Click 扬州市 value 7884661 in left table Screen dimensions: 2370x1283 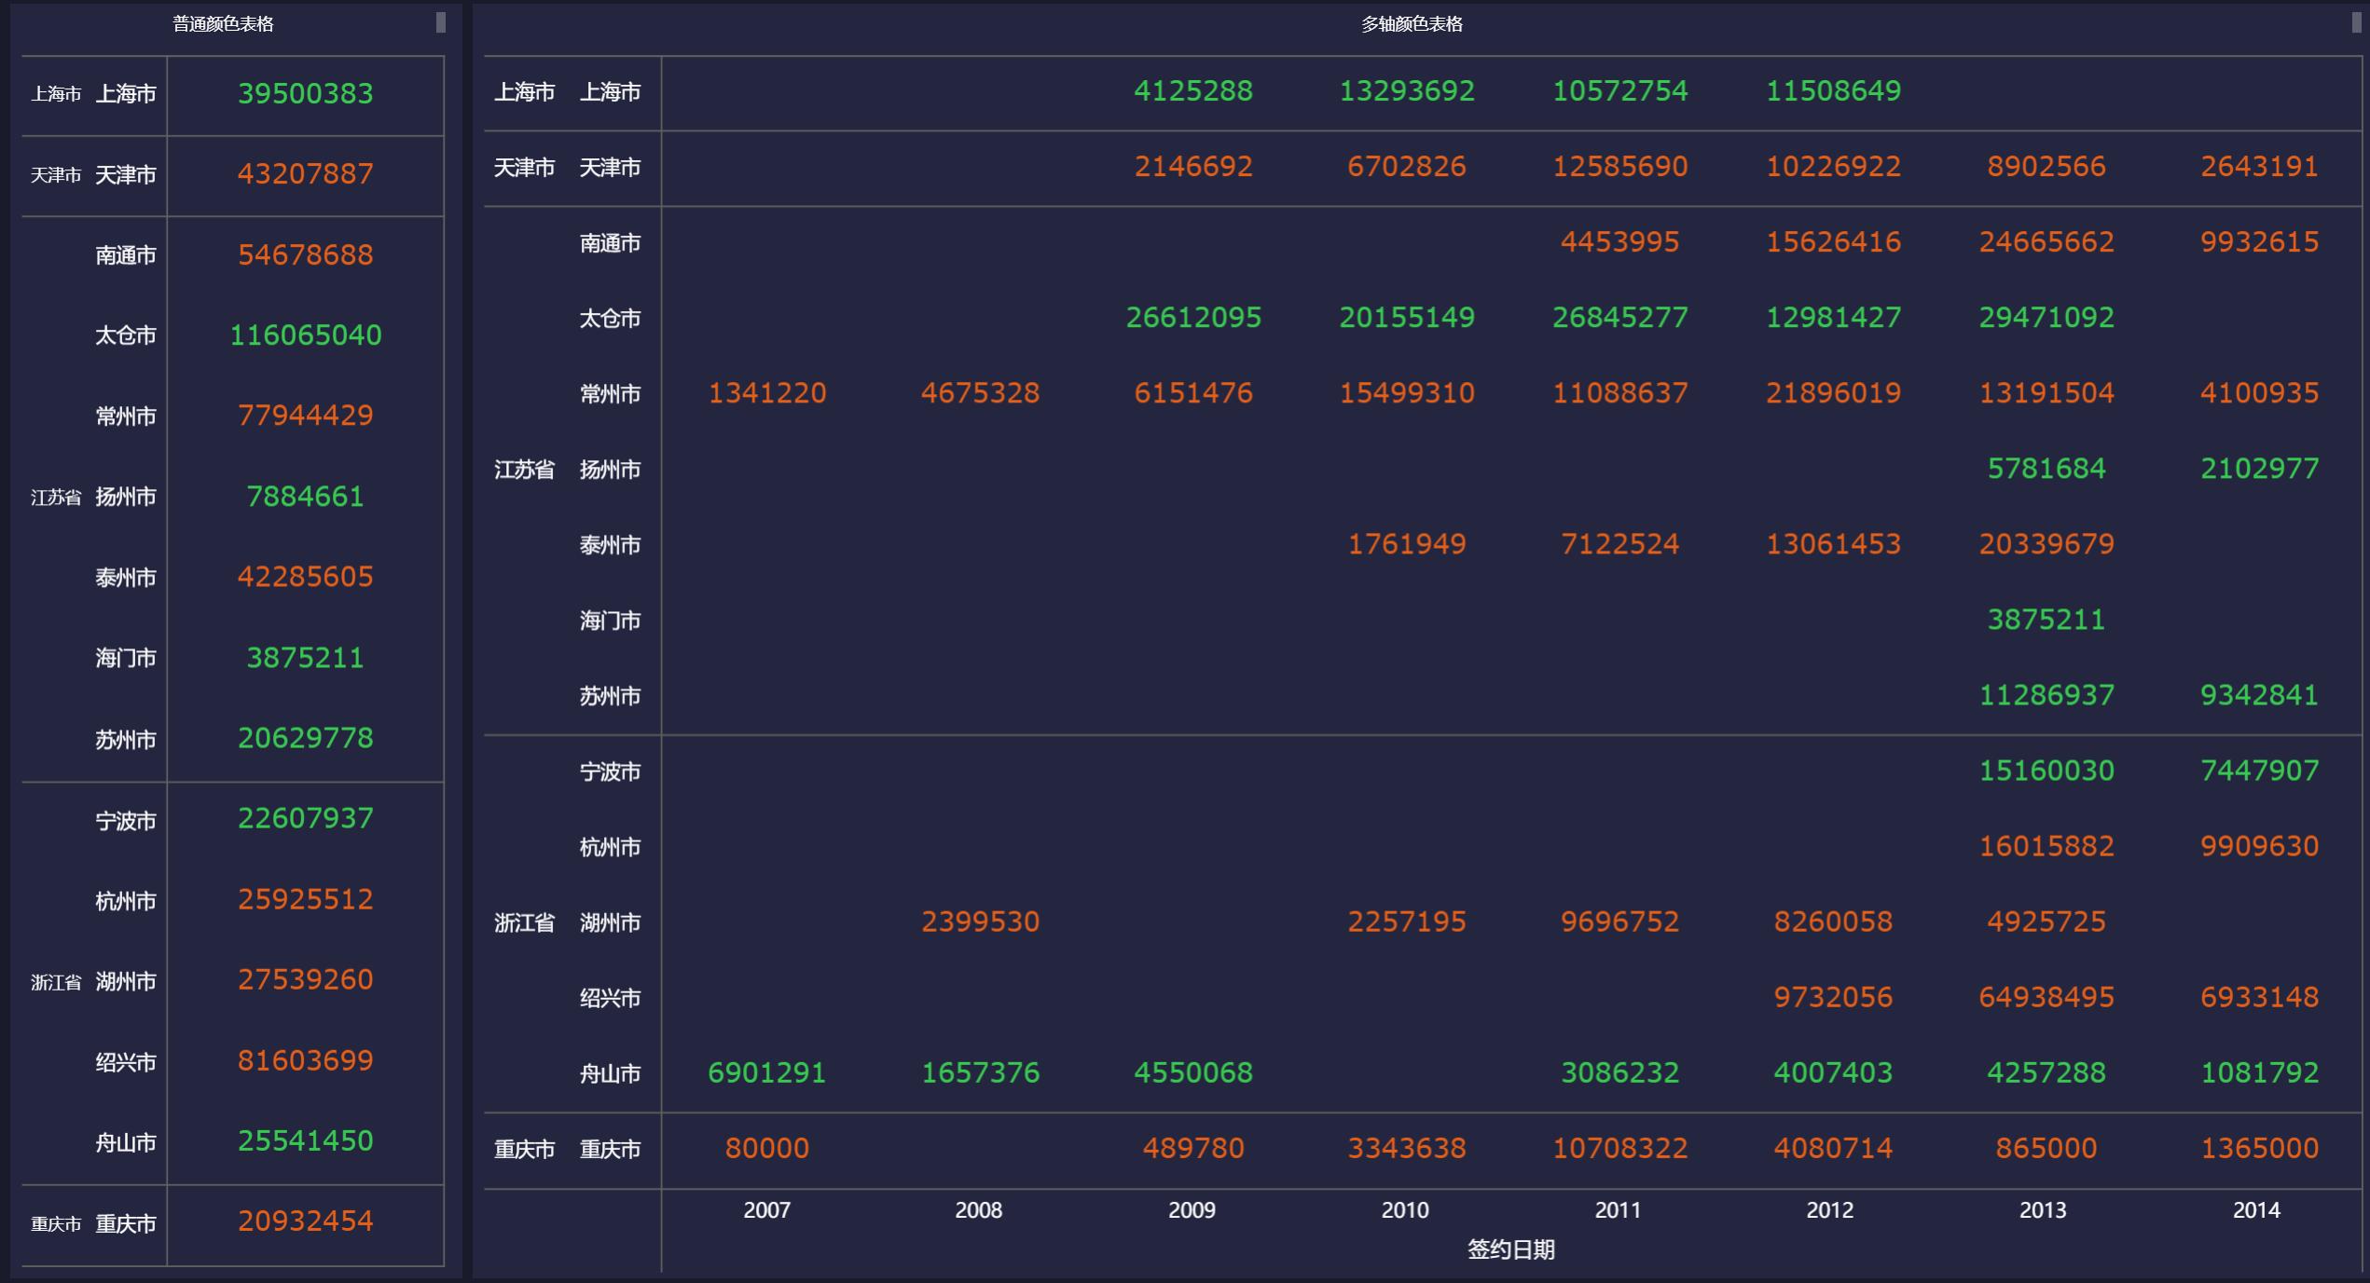tap(306, 497)
